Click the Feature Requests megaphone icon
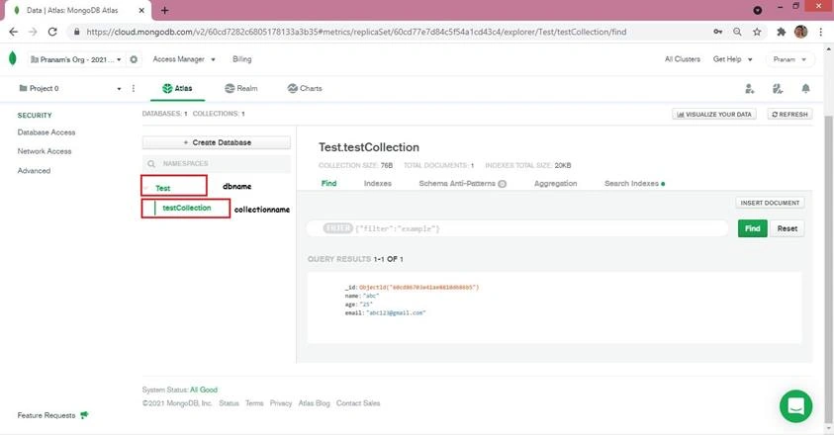The image size is (834, 435). 84,415
